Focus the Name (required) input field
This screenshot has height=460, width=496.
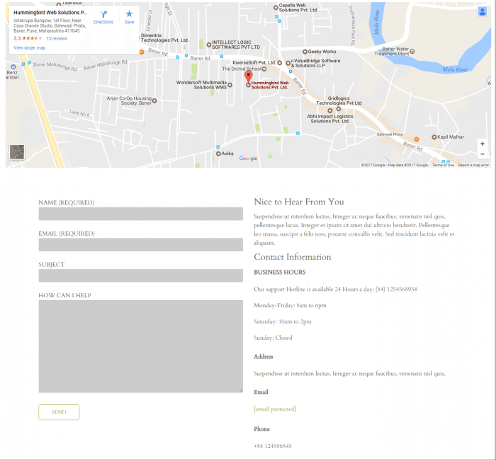(x=141, y=214)
